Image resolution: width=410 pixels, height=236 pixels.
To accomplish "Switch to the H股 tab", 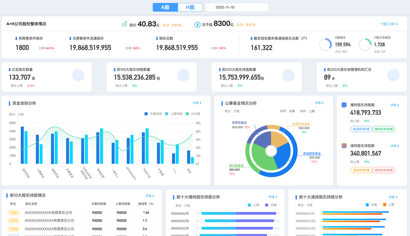I will pos(190,7).
